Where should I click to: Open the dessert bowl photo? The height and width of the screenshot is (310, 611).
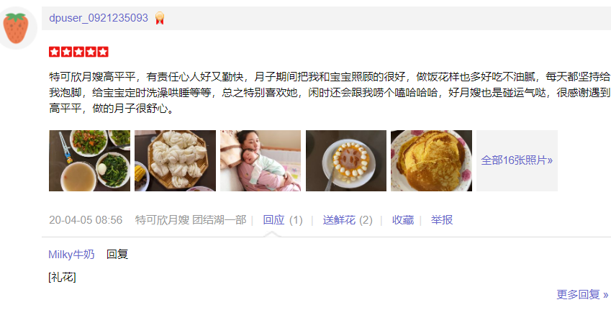point(346,161)
